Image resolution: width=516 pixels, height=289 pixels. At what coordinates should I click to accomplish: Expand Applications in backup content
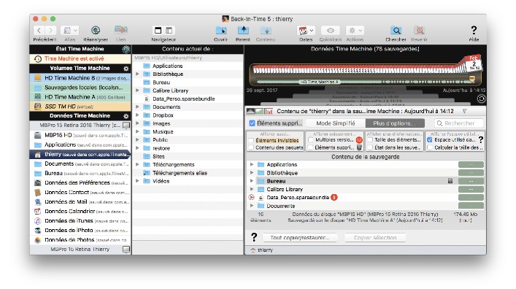point(252,165)
